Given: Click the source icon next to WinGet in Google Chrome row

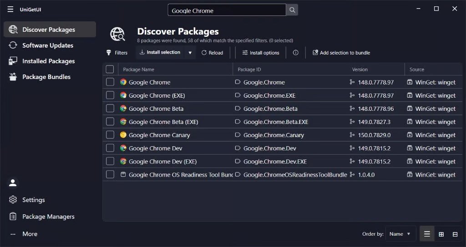Looking at the screenshot, I should click(x=410, y=82).
